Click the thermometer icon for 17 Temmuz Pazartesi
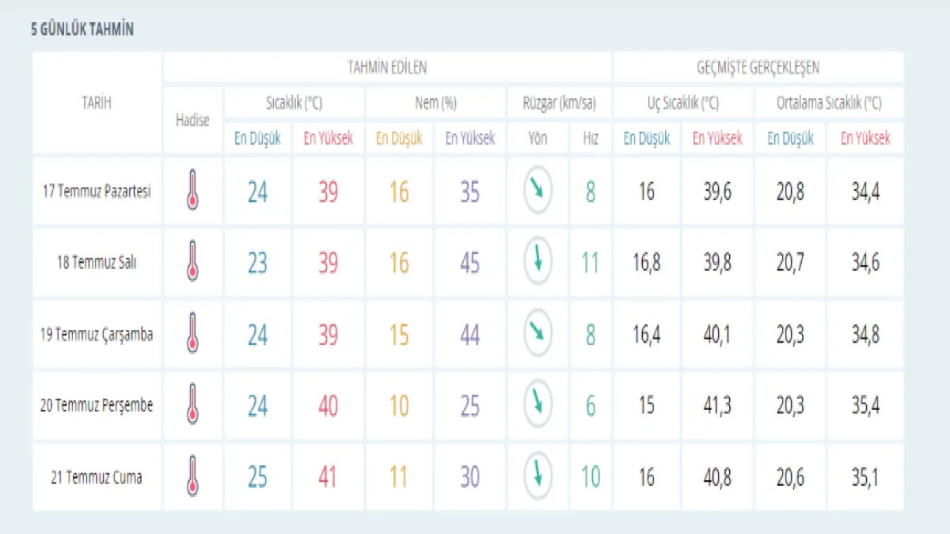This screenshot has height=534, width=950. pyautogui.click(x=192, y=190)
